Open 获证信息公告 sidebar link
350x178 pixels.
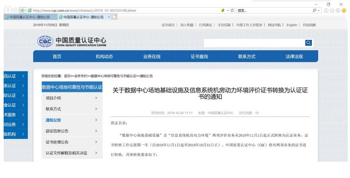click(57, 131)
